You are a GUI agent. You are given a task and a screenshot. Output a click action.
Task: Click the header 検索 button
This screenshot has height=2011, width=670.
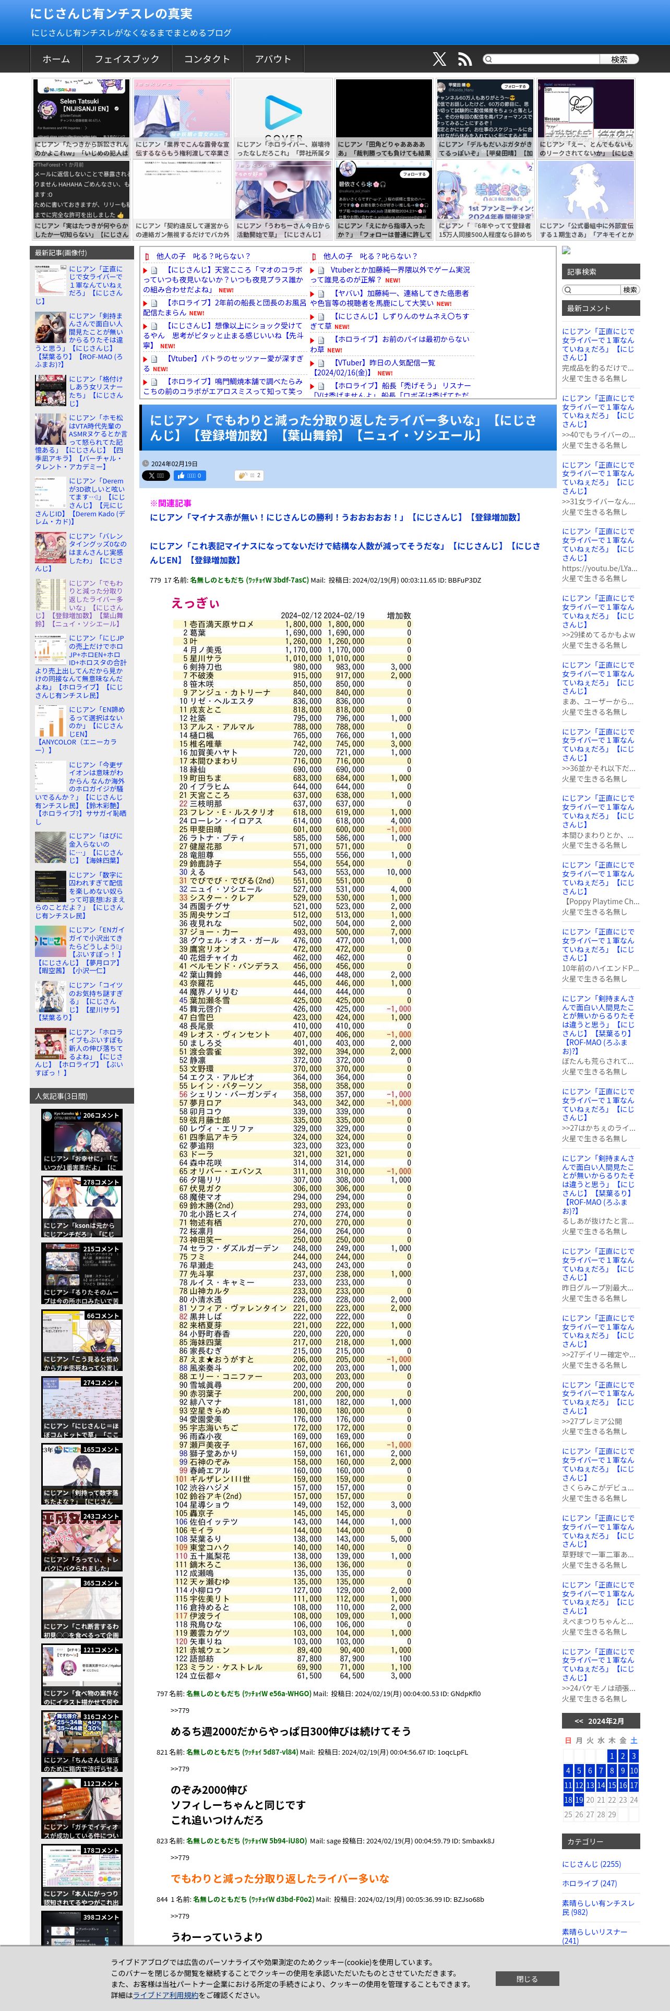pyautogui.click(x=619, y=60)
